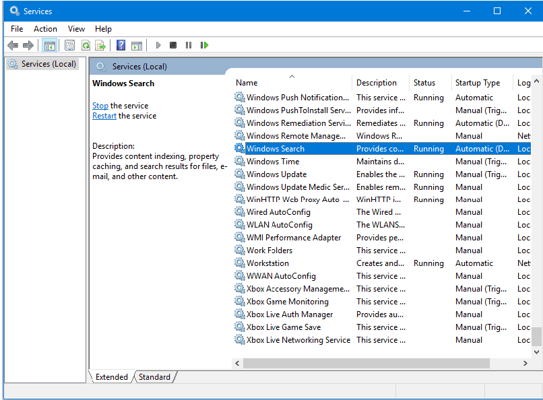Image resolution: width=543 pixels, height=400 pixels.
Task: Select Windows Update Medic Ser... row name
Action: (x=298, y=187)
